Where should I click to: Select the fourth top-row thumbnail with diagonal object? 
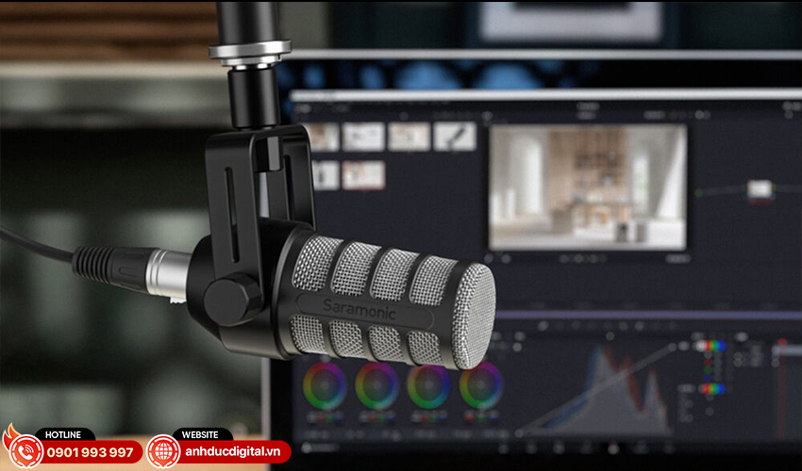pos(454,137)
